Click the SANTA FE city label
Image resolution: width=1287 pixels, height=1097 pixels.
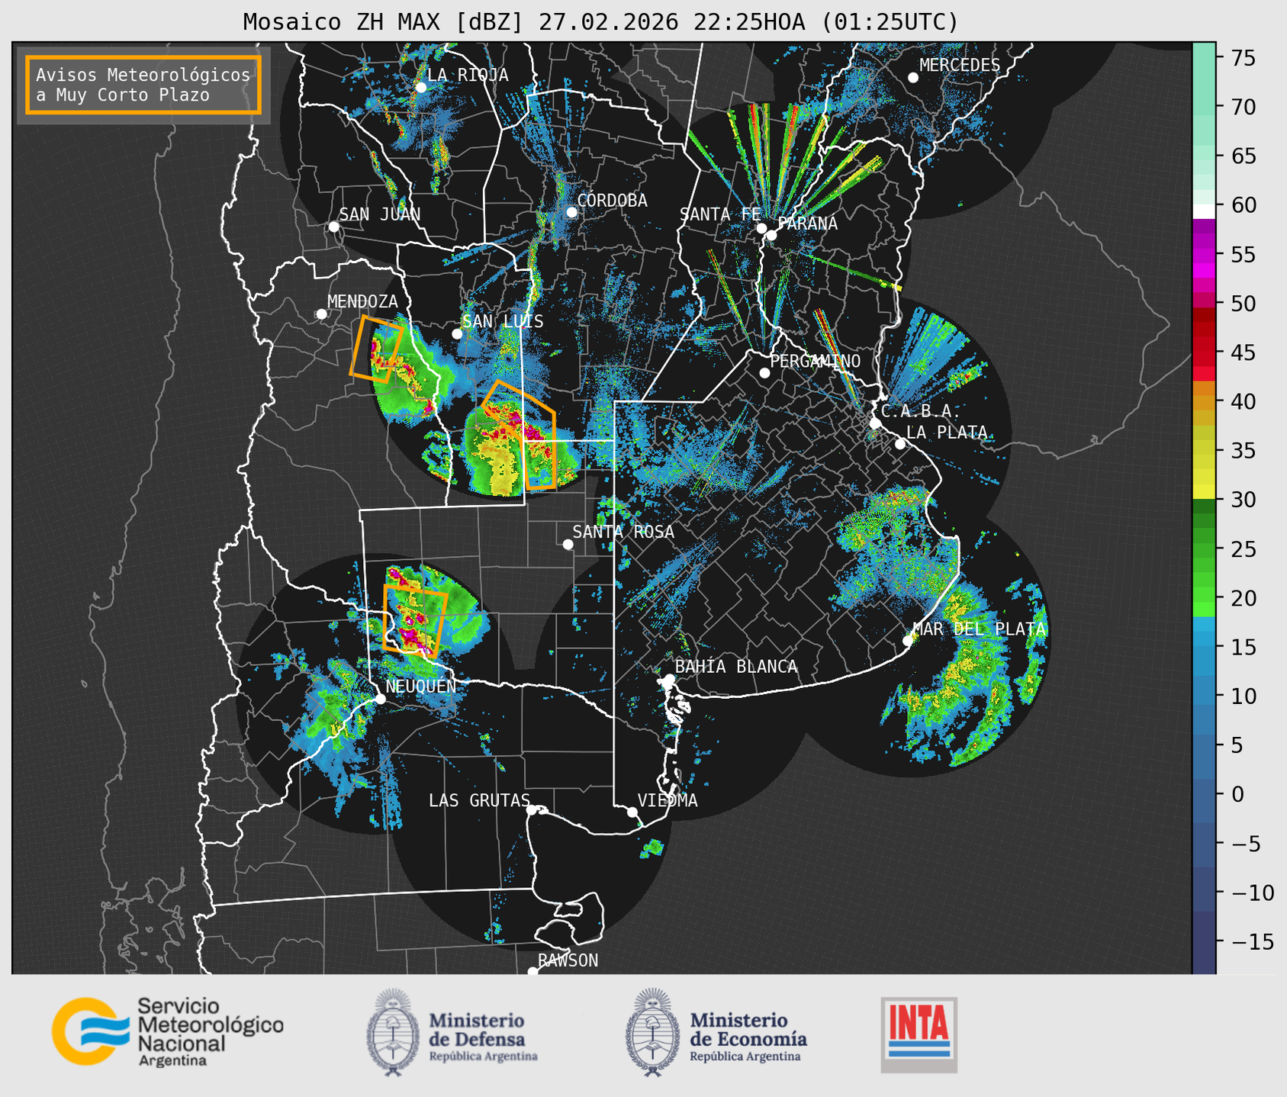coord(720,214)
